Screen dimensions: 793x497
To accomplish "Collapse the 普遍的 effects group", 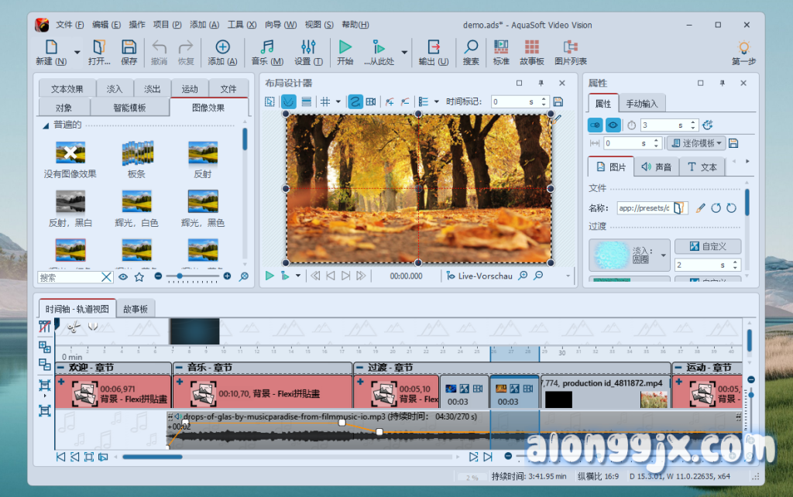I will click(45, 125).
